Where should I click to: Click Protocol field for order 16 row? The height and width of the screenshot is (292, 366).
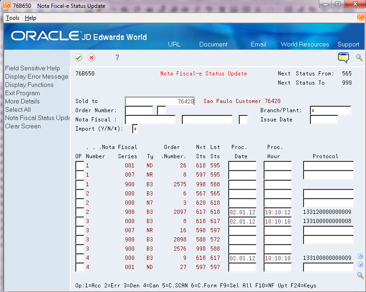(328, 230)
